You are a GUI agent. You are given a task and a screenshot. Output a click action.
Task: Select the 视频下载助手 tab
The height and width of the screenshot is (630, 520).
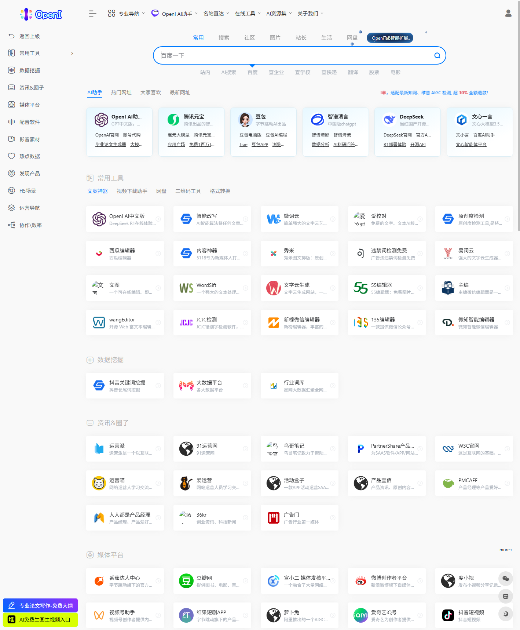click(132, 191)
